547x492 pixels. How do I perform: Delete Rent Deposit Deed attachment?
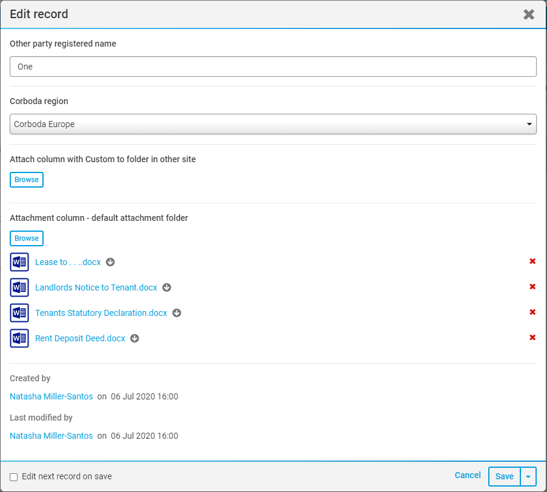(532, 338)
